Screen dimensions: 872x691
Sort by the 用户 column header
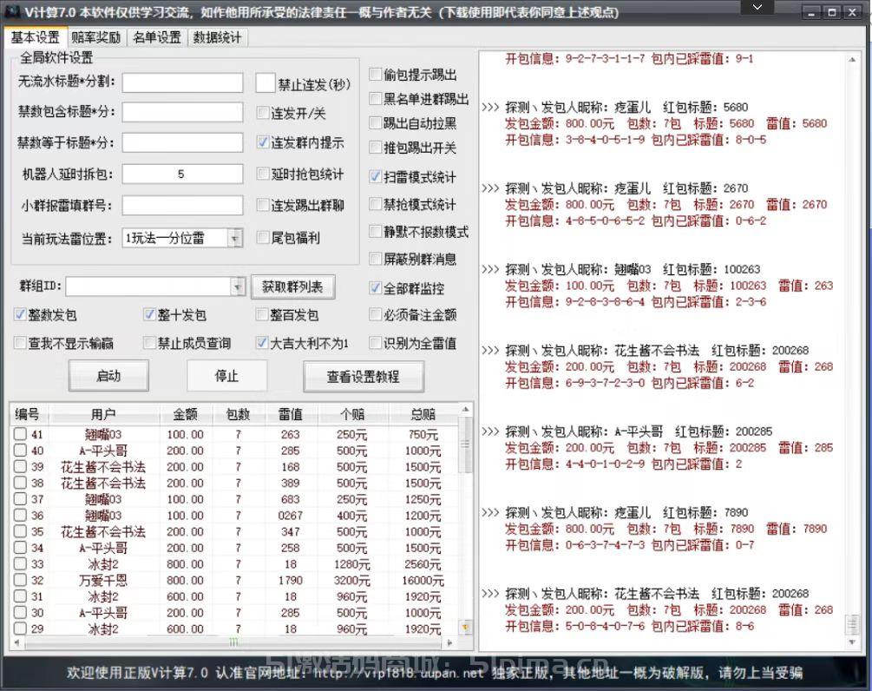point(103,414)
